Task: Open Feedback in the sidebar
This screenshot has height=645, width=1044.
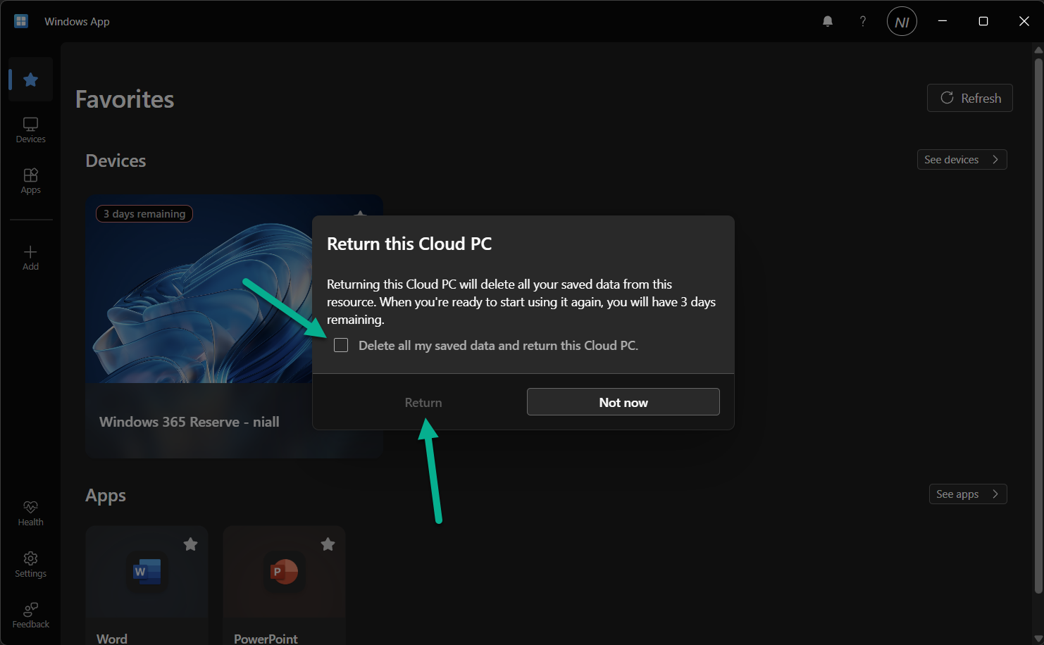Action: (x=30, y=615)
